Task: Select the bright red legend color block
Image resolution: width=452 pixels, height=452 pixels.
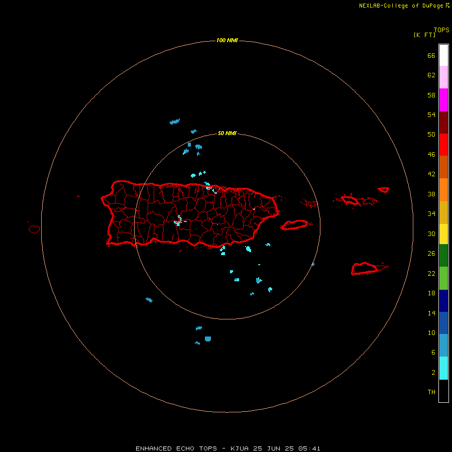Action: point(443,145)
